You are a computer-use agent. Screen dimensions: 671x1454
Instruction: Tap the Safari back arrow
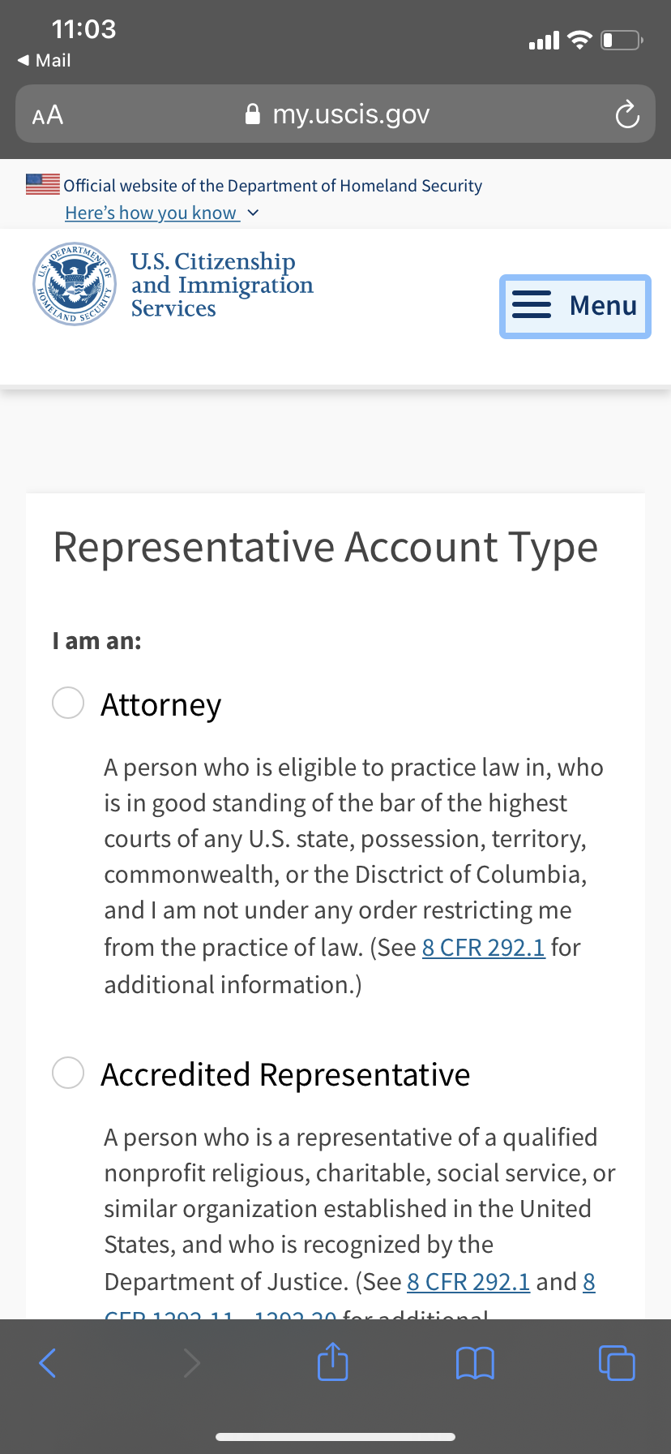[48, 1363]
